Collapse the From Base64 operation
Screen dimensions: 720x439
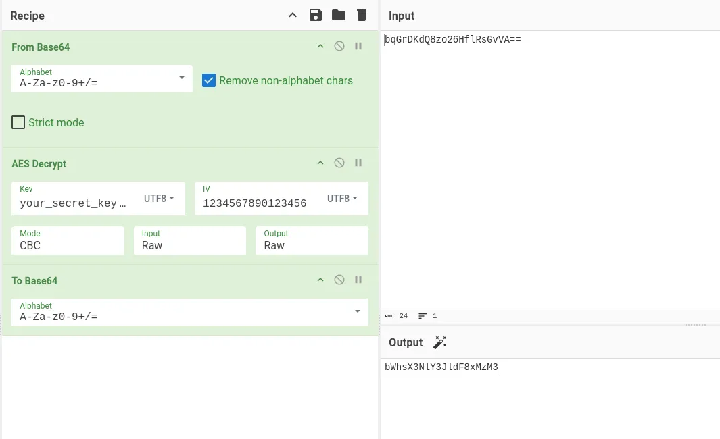coord(320,47)
